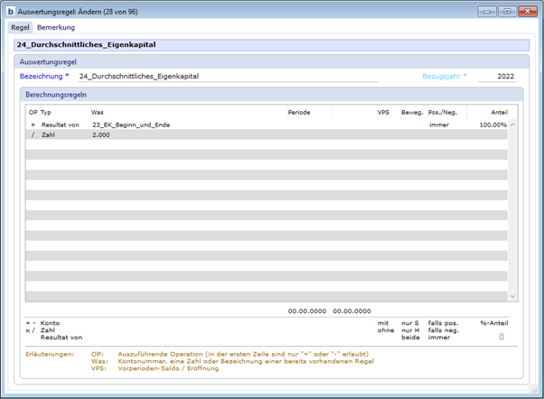The image size is (544, 399).
Task: Click the Bezeichnung input field
Action: 226,77
